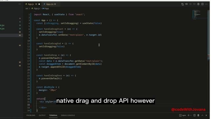
Task: Click "e.target.id" on line 8
Action: coord(93,35)
